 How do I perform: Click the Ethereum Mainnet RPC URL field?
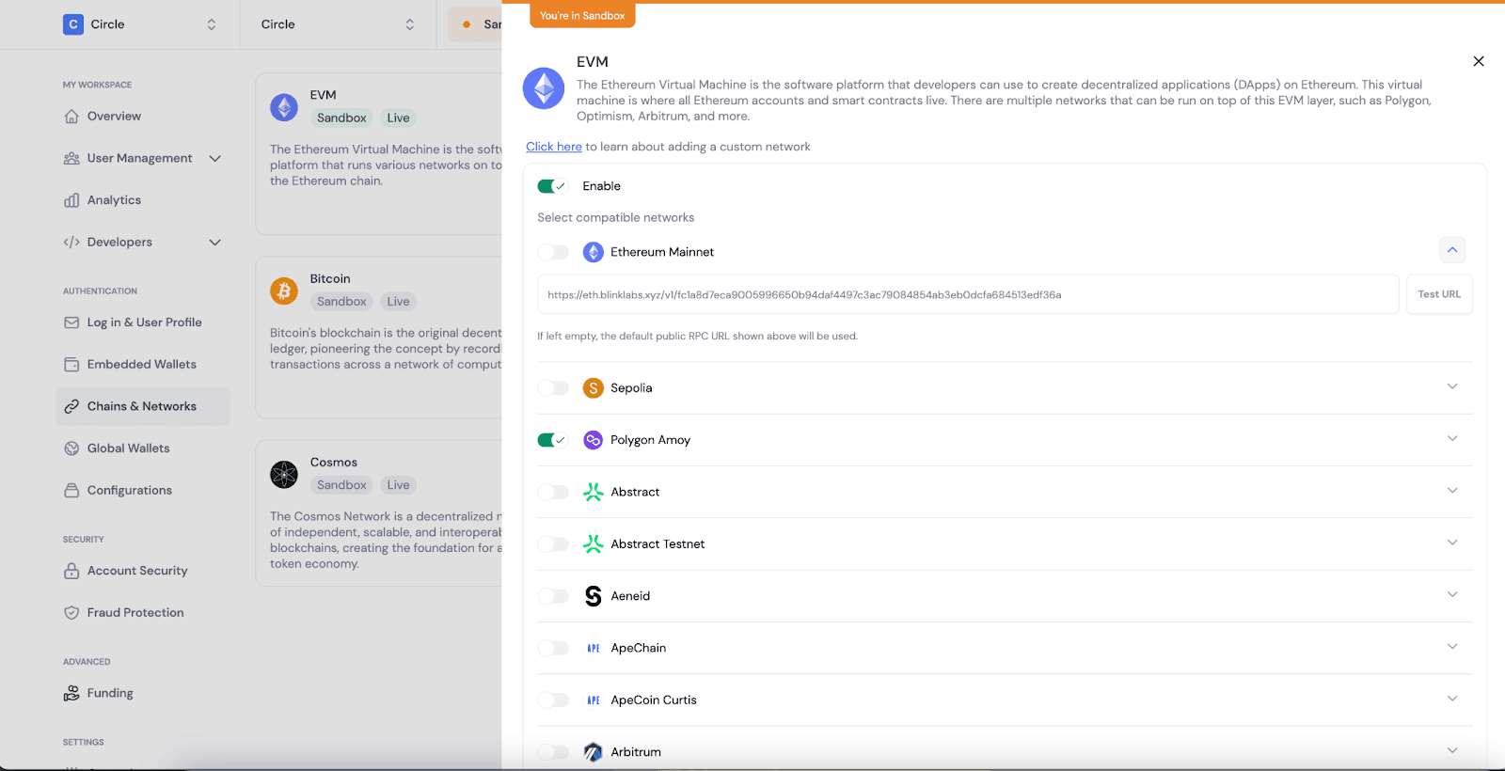[x=968, y=294]
